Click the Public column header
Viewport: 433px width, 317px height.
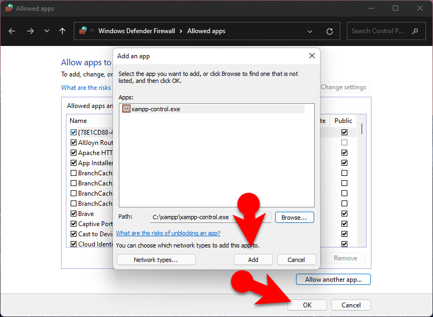(343, 121)
